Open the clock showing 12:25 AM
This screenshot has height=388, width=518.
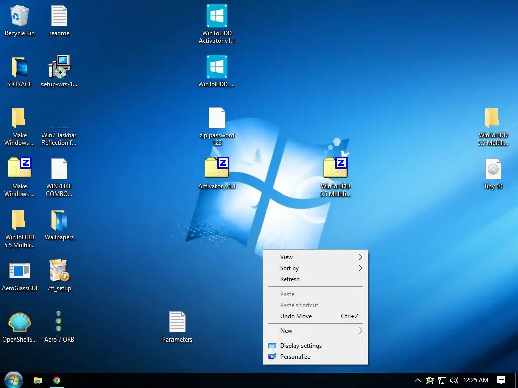[476, 380]
